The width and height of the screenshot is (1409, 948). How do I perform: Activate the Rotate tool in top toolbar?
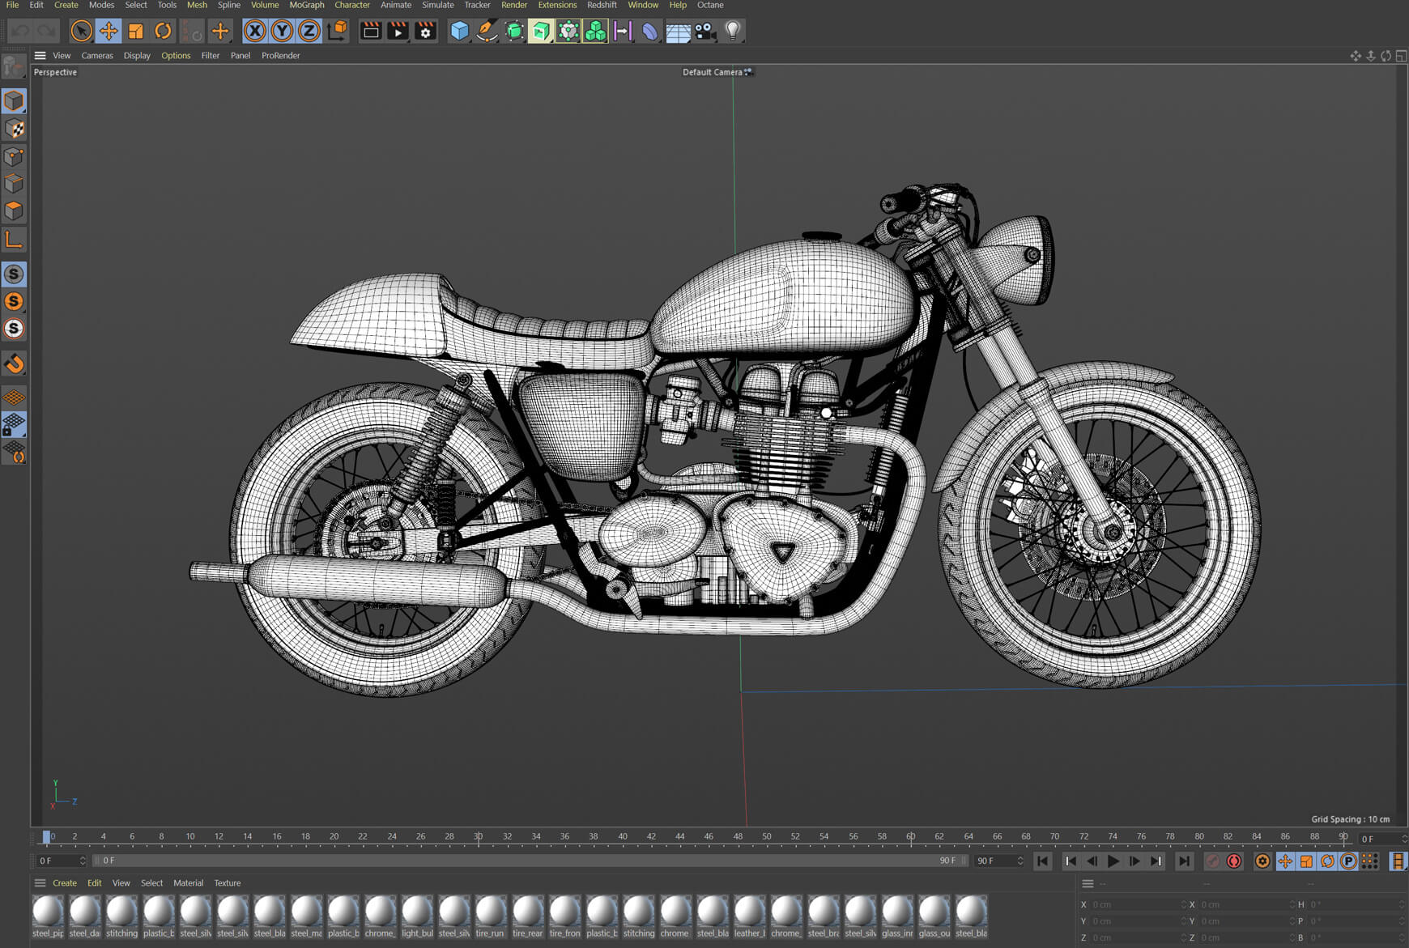point(163,31)
